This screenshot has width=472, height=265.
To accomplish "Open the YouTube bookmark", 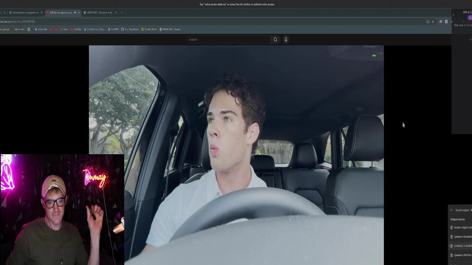I will [x=76, y=29].
